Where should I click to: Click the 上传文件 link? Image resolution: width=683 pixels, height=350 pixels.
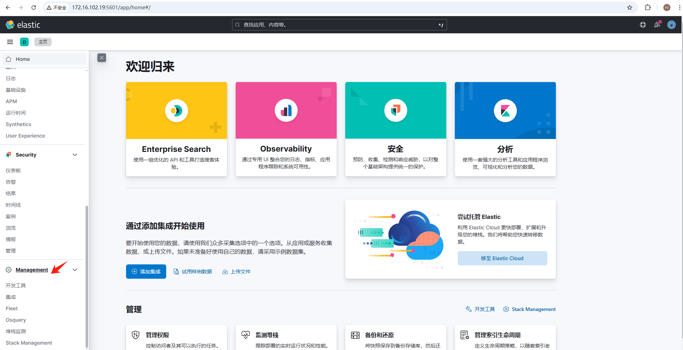pyautogui.click(x=236, y=272)
